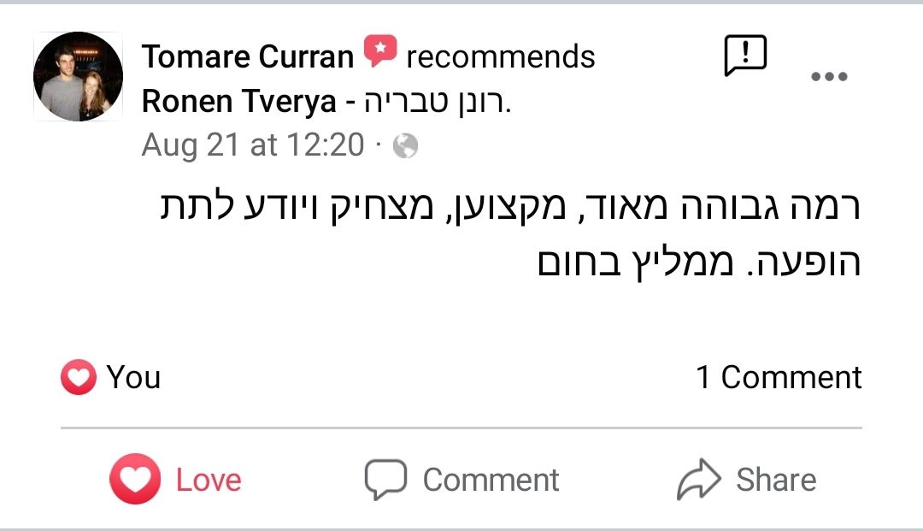Click the globe public-privacy icon
The width and height of the screenshot is (923, 531).
coord(405,146)
